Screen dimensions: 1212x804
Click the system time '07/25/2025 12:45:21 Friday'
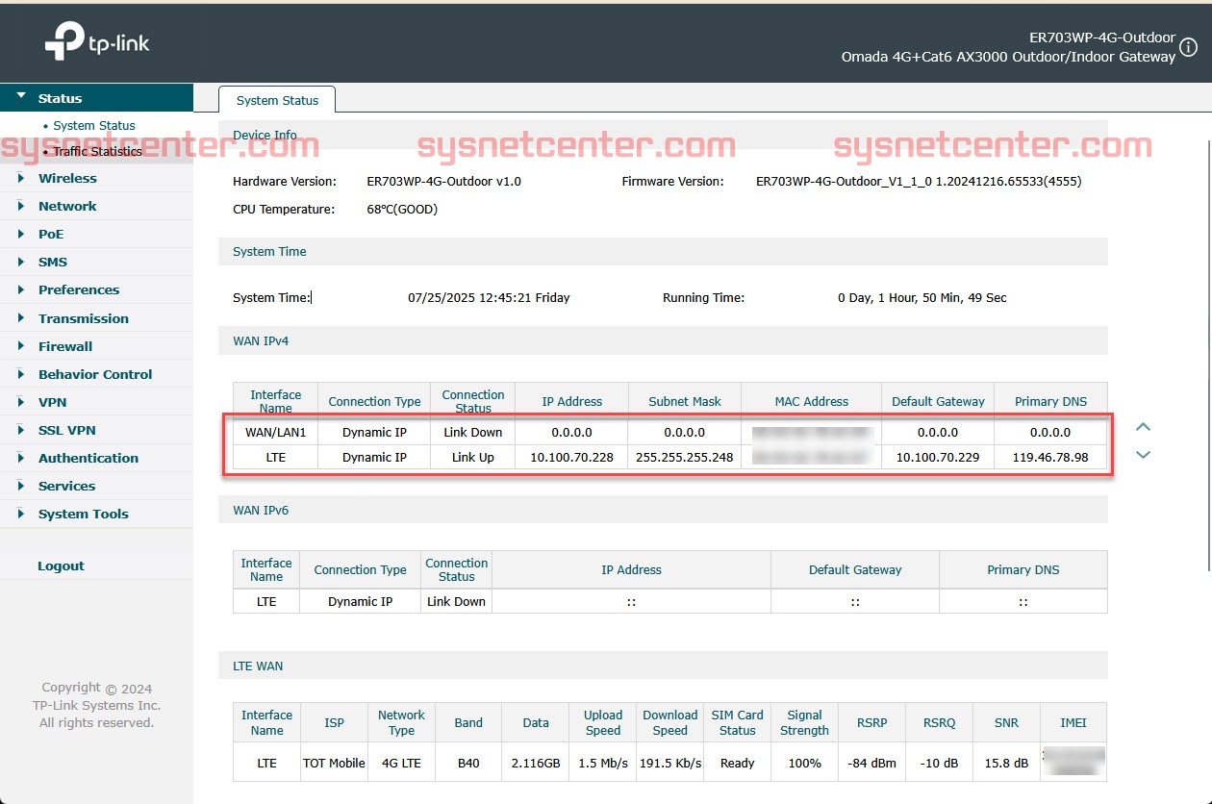pyautogui.click(x=489, y=297)
